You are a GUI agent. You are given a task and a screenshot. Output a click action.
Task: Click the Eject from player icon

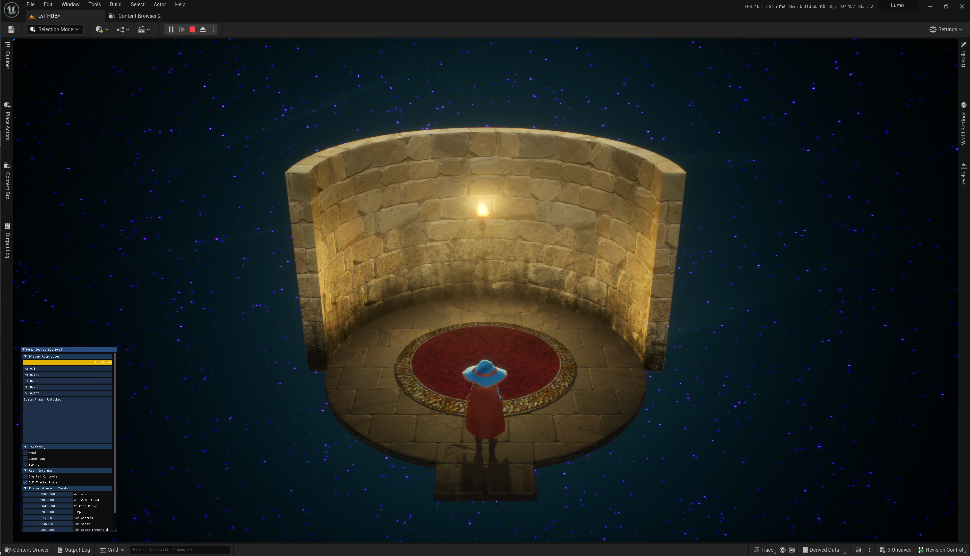coord(203,29)
